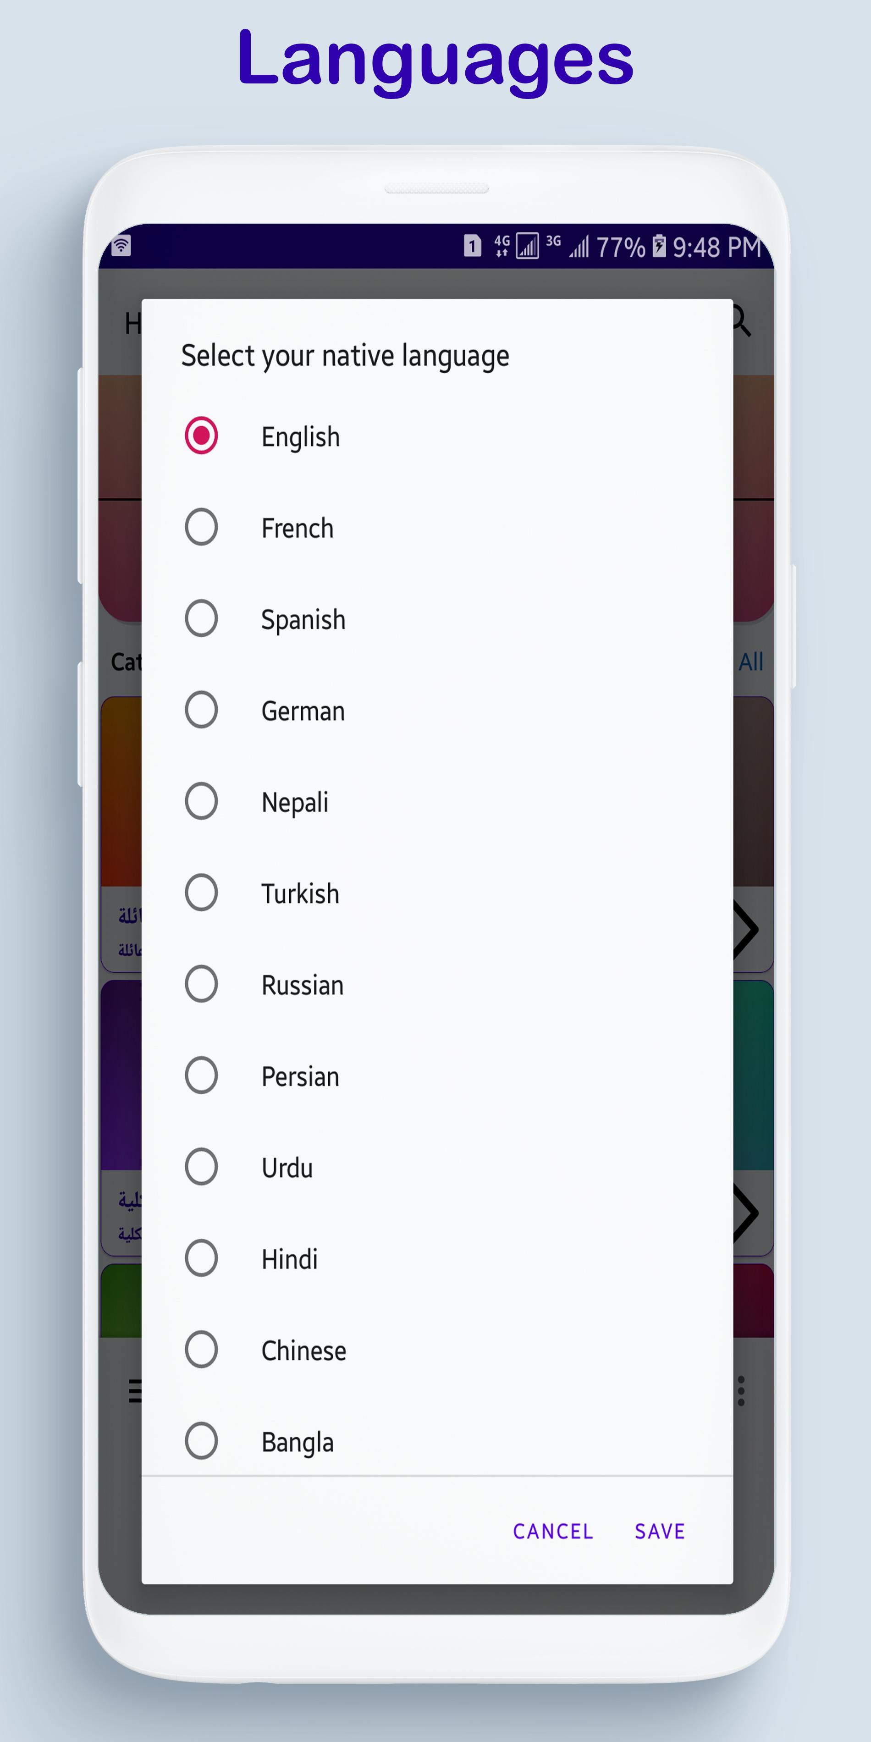
Task: Select the English radio button
Action: point(202,435)
